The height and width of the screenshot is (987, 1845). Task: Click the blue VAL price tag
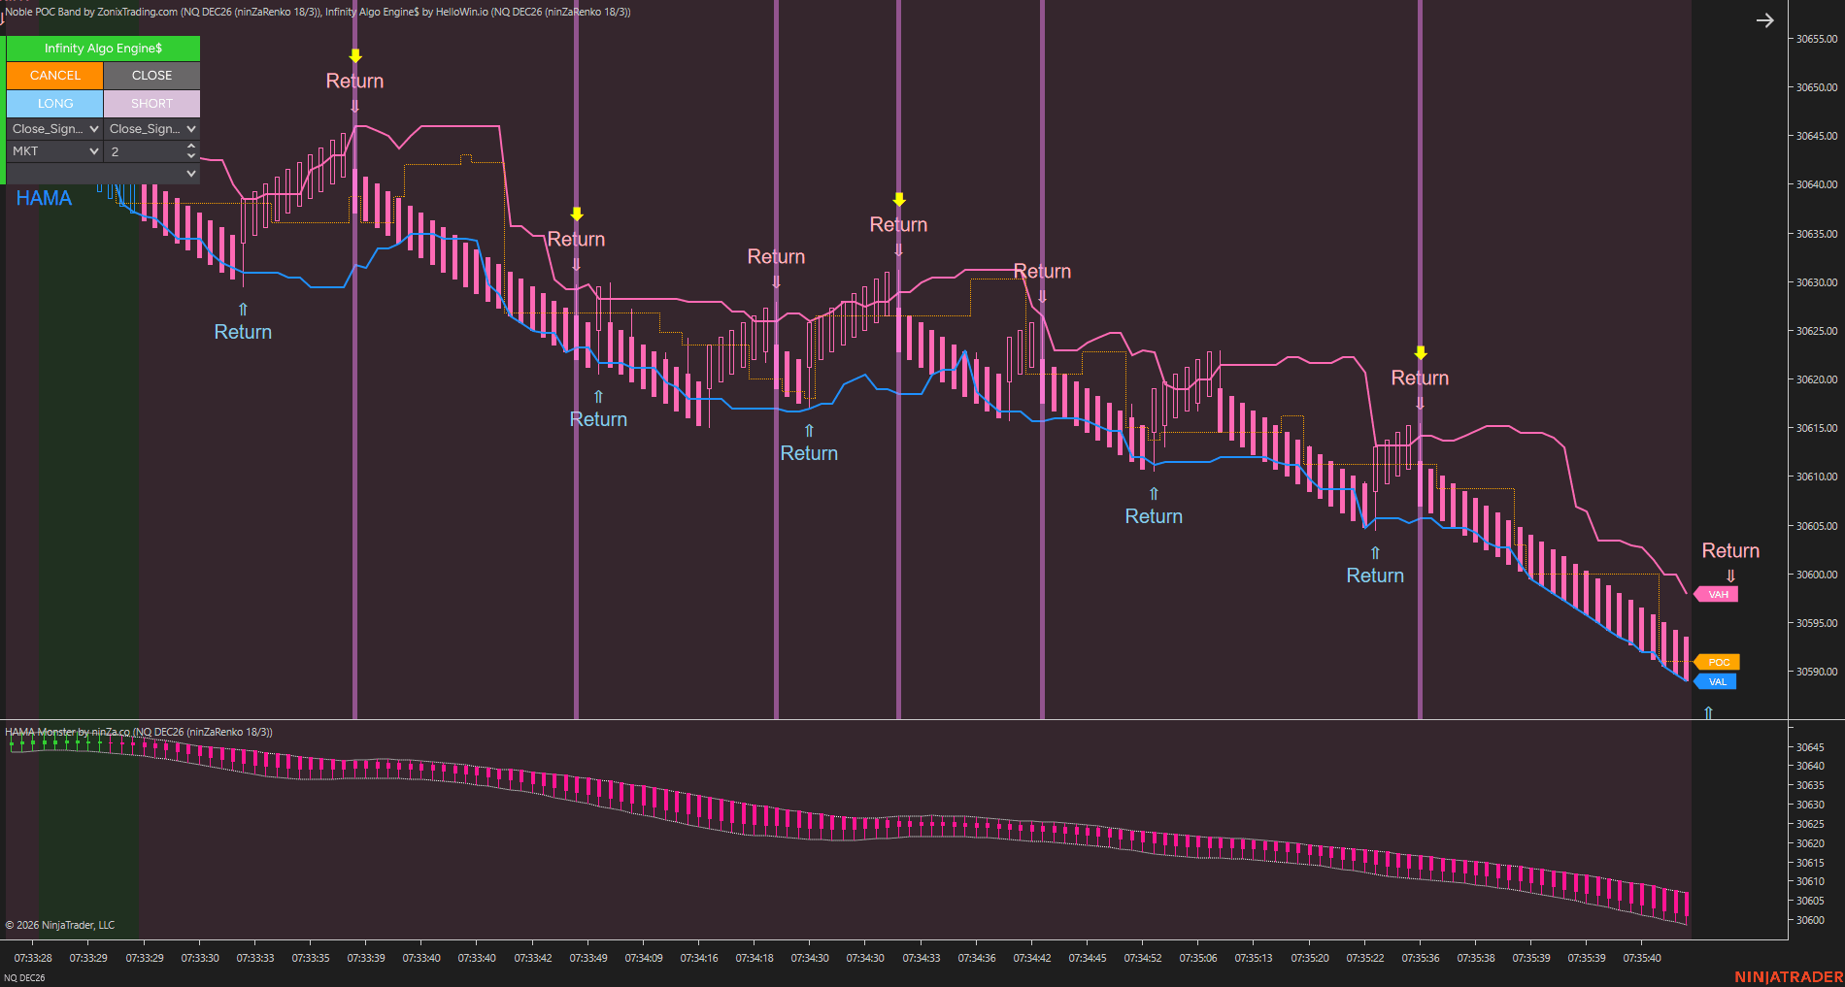[1715, 681]
